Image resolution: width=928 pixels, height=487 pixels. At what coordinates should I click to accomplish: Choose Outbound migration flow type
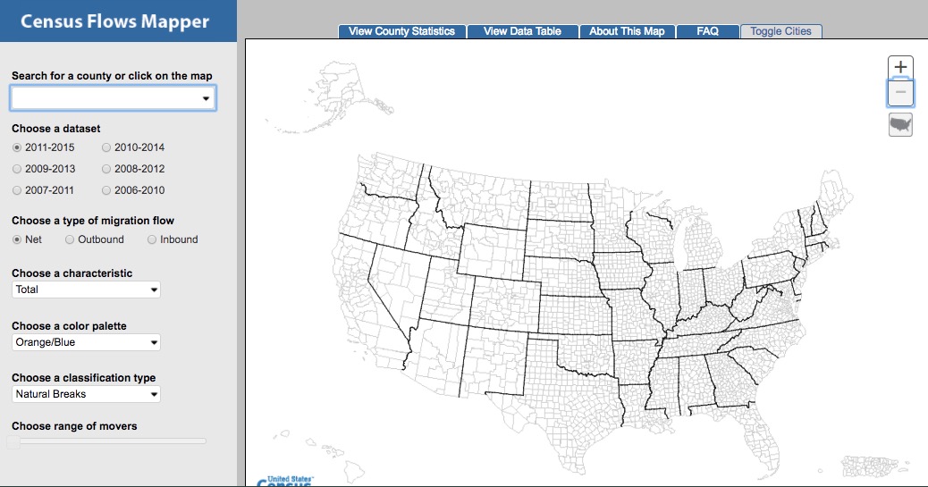(x=70, y=239)
